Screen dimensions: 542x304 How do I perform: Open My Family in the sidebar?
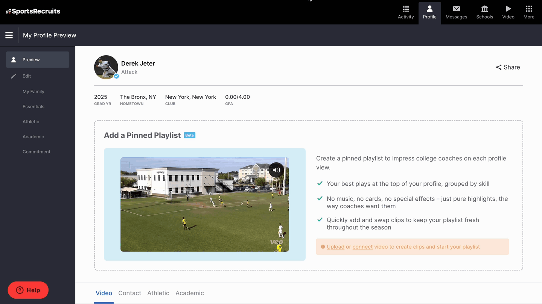pyautogui.click(x=33, y=92)
